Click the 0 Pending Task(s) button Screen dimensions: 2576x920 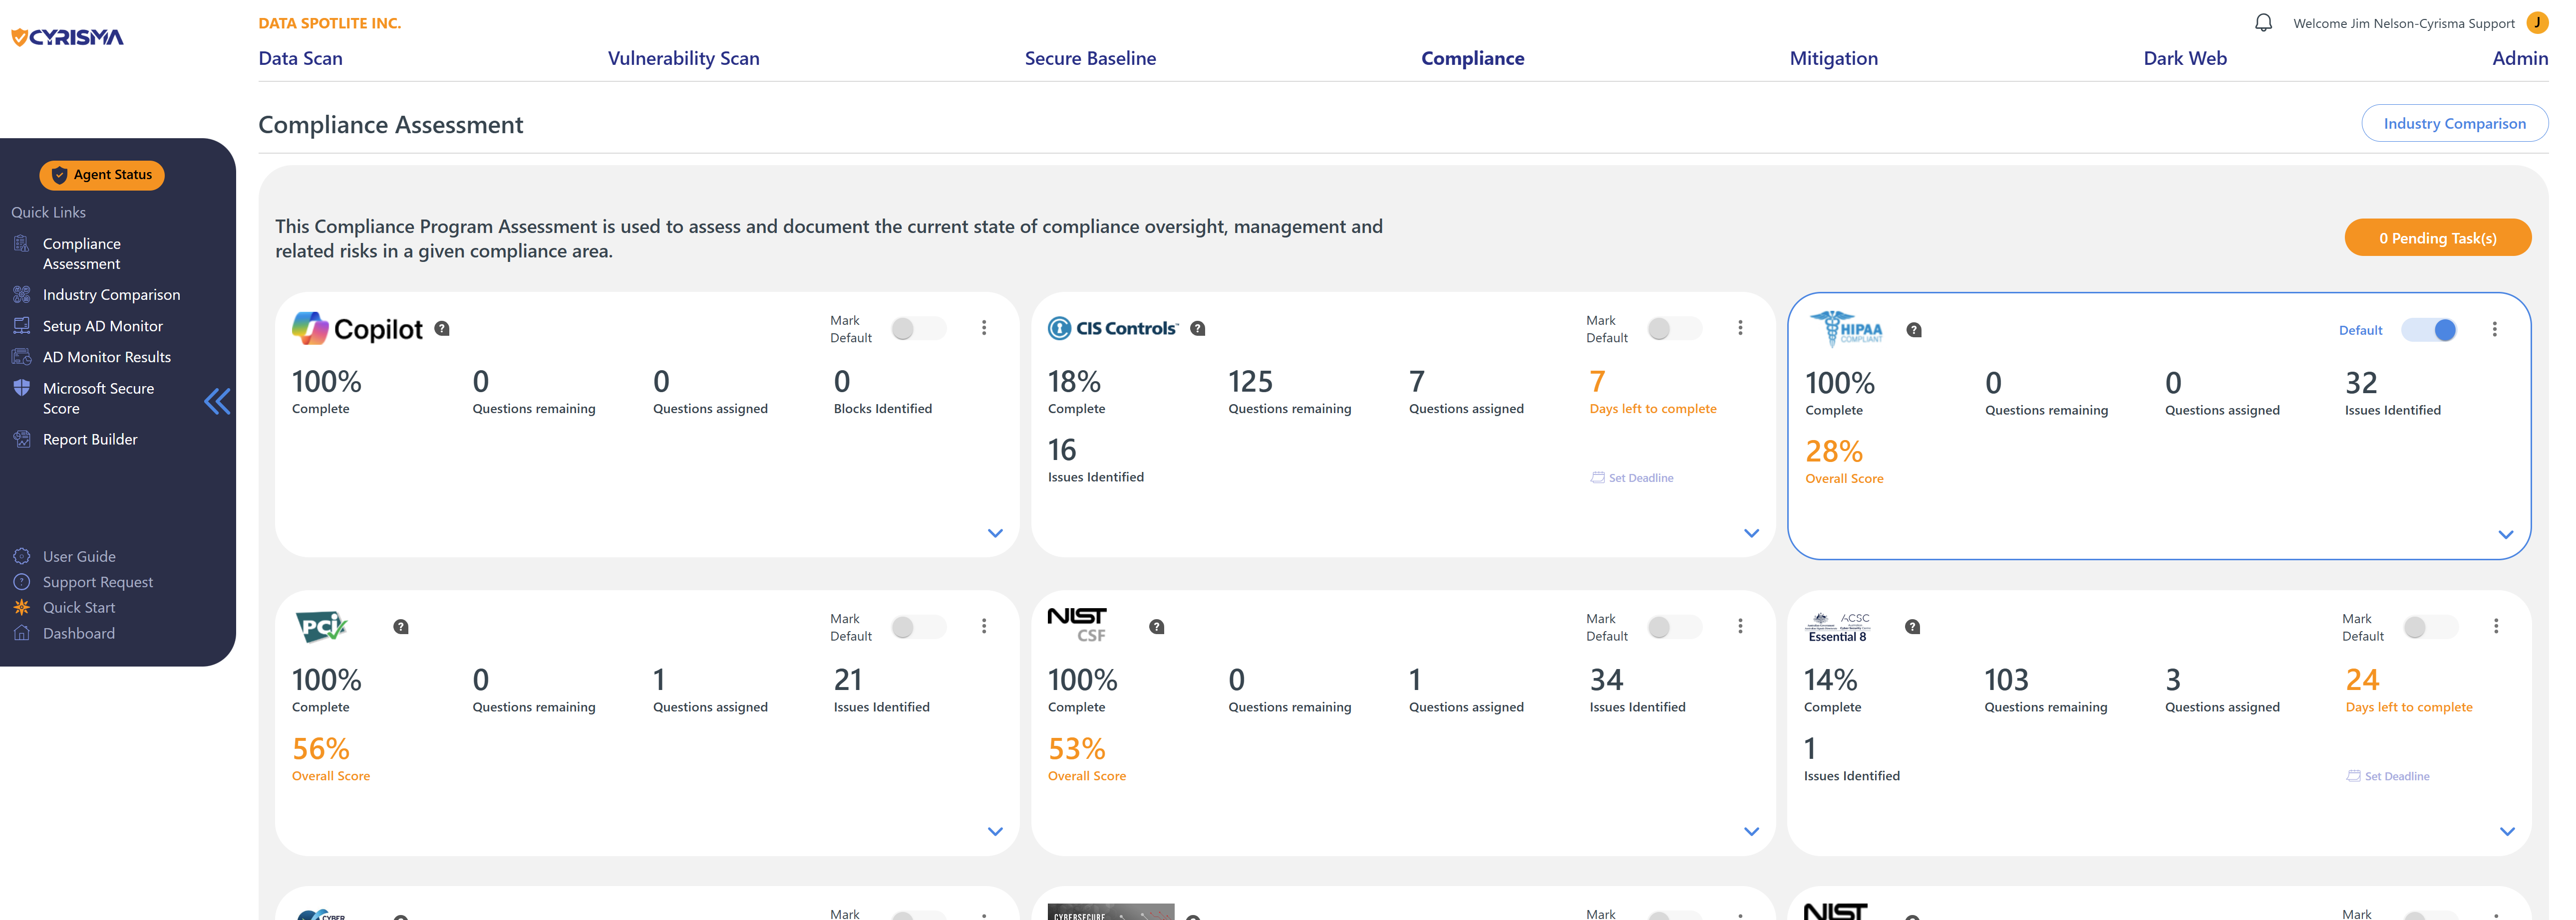coord(2437,238)
